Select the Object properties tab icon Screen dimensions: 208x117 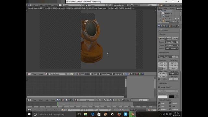[x=170, y=26]
